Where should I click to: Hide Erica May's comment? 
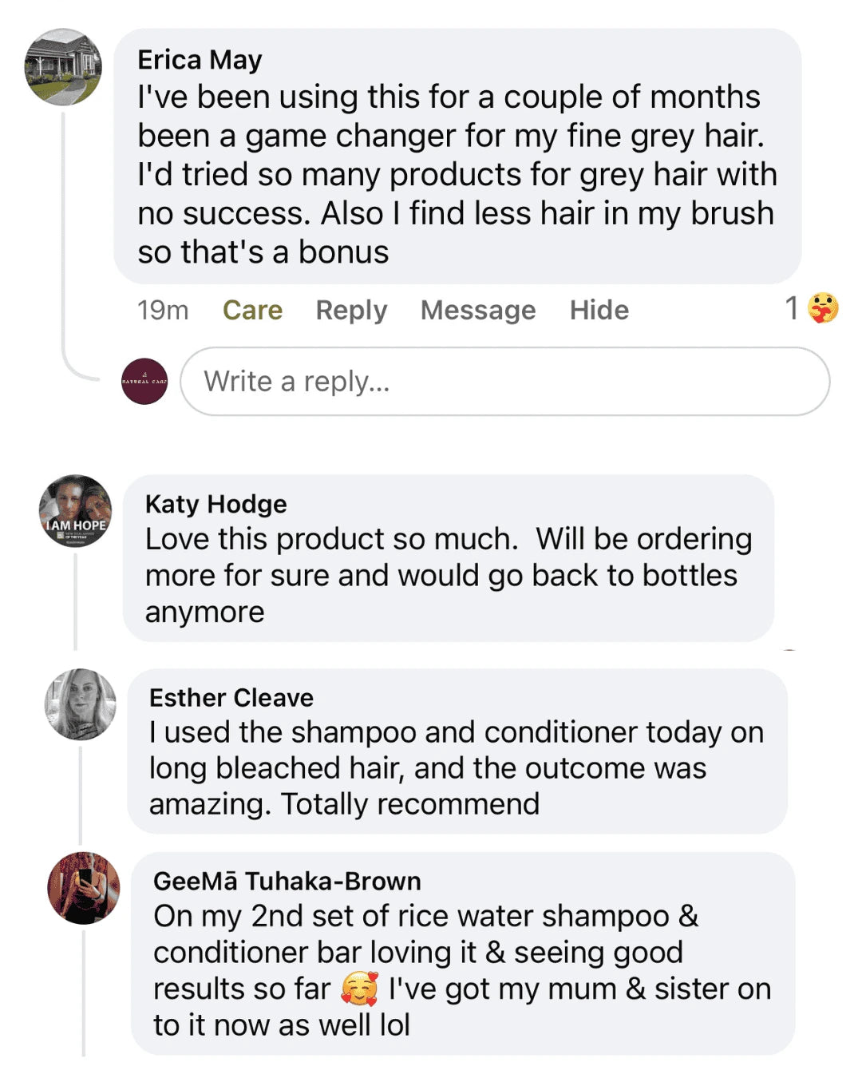(x=599, y=310)
